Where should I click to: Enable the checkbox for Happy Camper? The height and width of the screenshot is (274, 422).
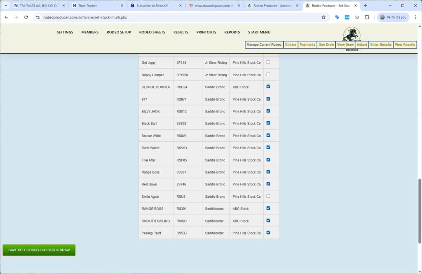[x=268, y=74]
